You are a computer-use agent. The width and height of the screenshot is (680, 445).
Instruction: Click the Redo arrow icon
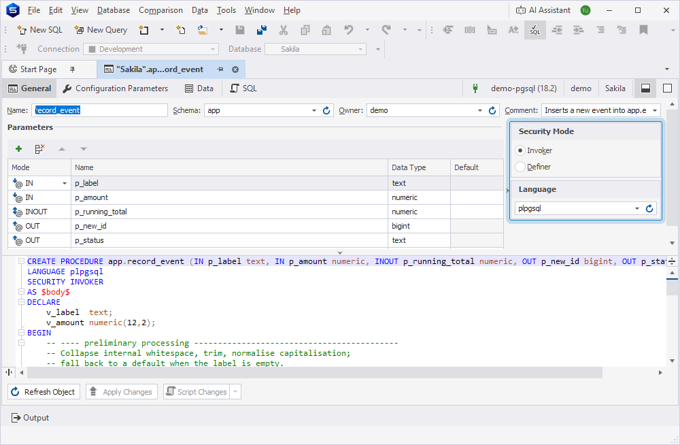[x=386, y=29]
